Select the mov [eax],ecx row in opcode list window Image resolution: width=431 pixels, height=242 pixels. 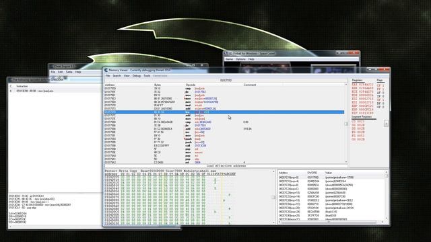click(x=55, y=91)
